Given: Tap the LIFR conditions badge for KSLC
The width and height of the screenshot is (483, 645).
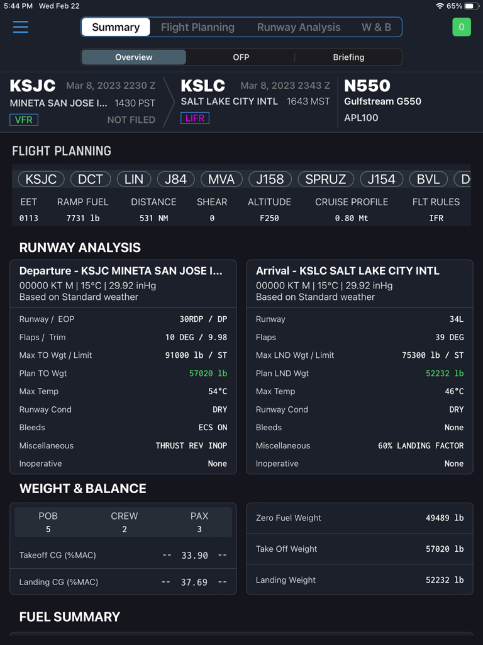Looking at the screenshot, I should (195, 117).
